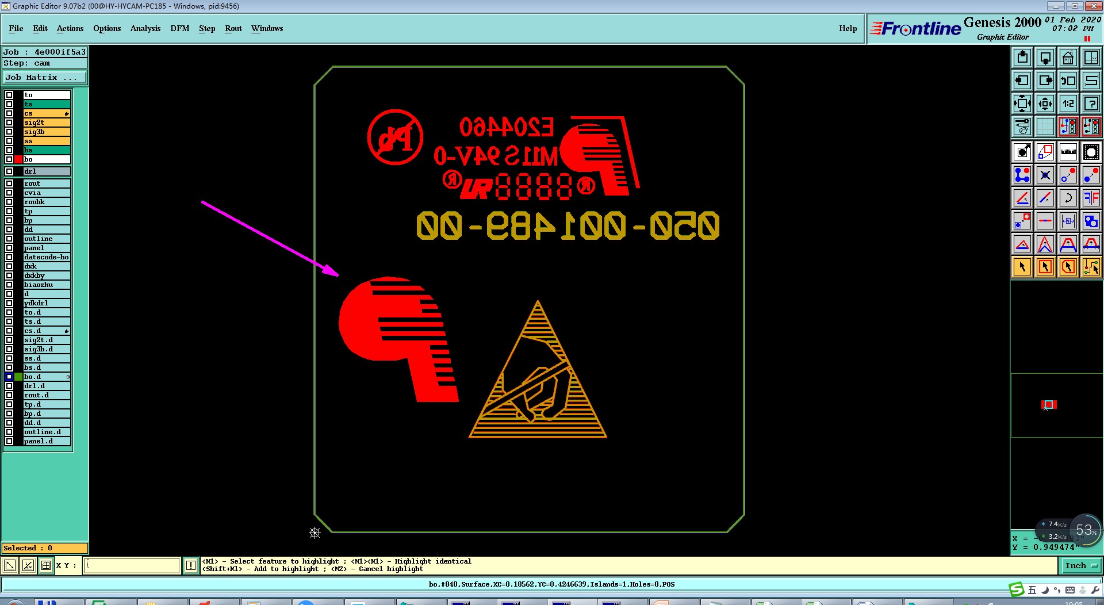Click the pan down view icon
The image size is (1104, 605).
(x=1045, y=58)
